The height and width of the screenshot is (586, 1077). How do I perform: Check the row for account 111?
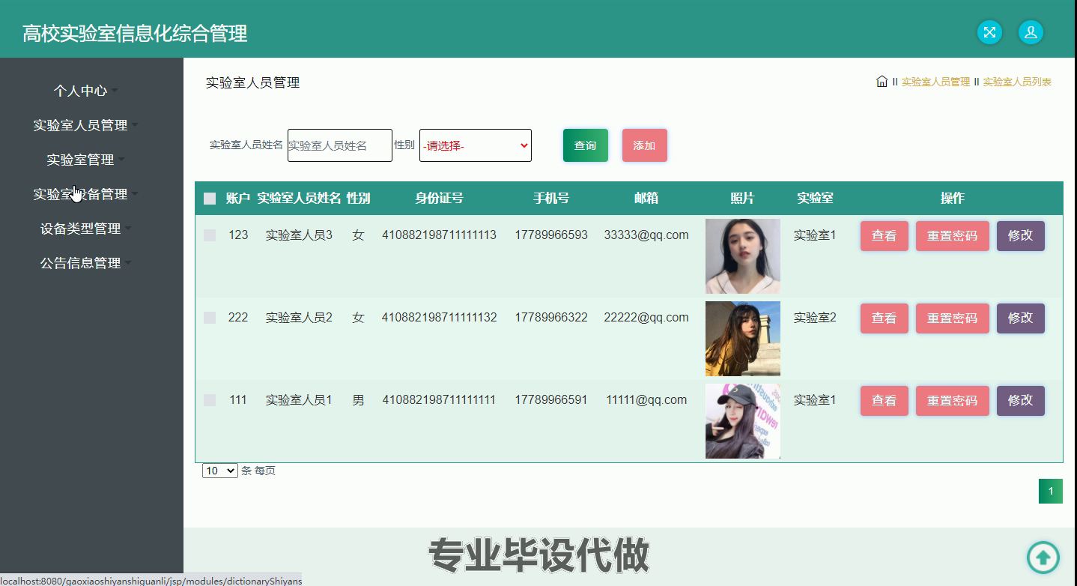tap(210, 400)
